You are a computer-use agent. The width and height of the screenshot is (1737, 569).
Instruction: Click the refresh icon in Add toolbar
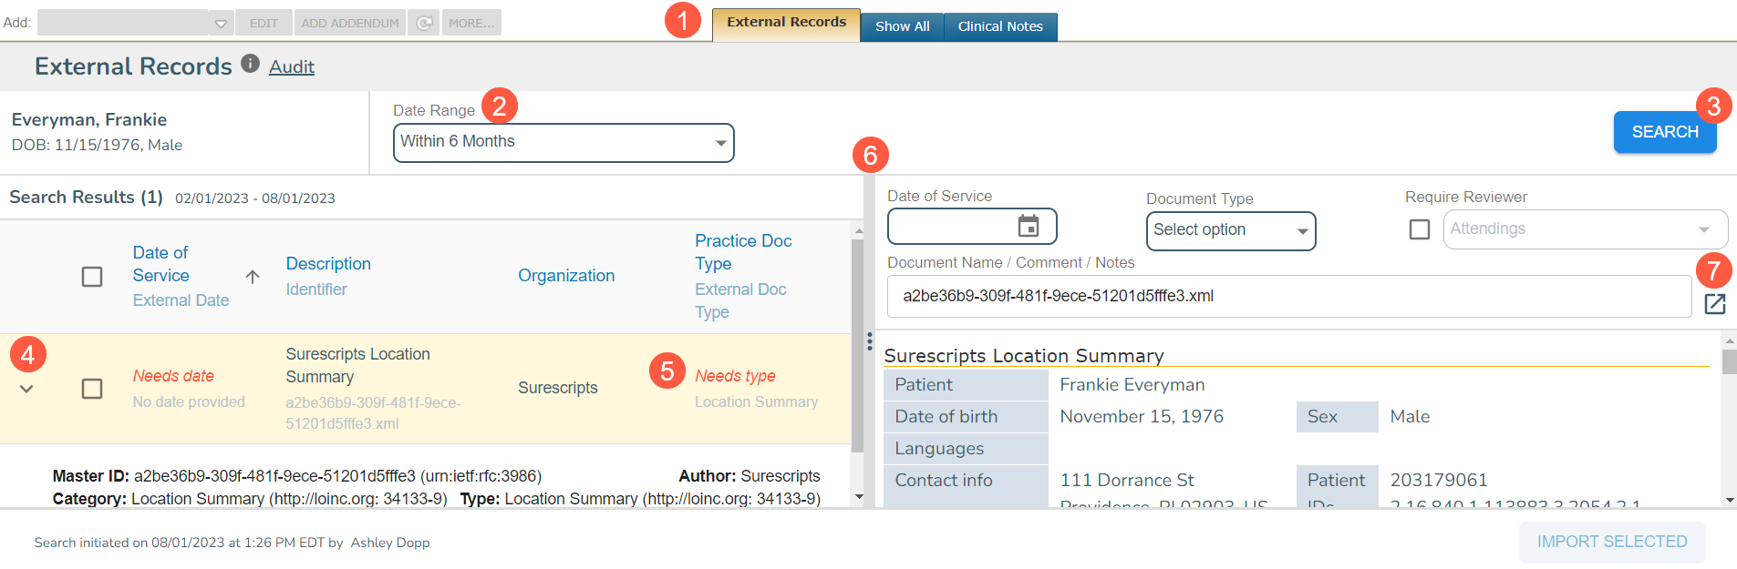[x=424, y=23]
